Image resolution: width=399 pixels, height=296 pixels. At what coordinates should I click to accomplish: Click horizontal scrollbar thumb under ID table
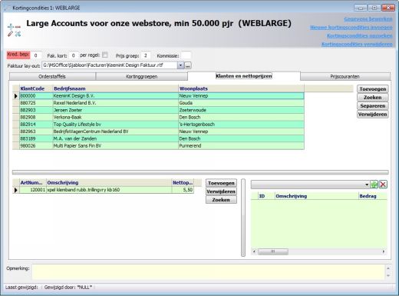click(x=273, y=251)
